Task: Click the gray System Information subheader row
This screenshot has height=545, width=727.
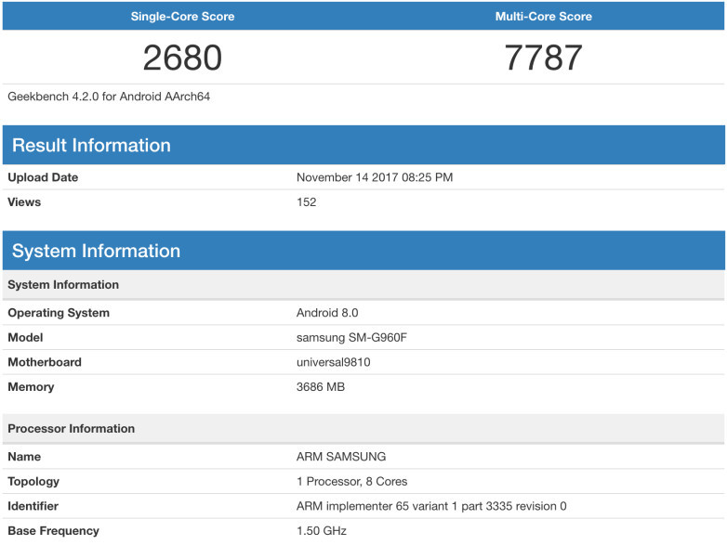Action: (363, 285)
